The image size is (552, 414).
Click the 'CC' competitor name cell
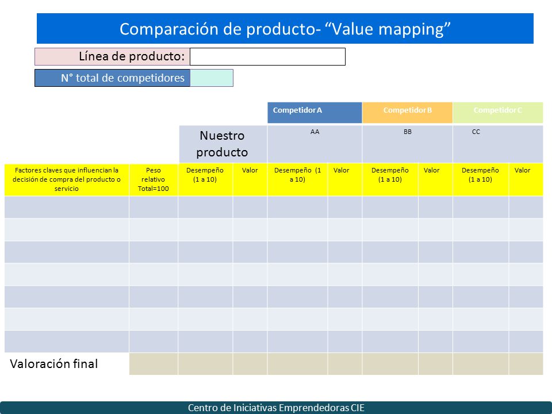coord(498,144)
